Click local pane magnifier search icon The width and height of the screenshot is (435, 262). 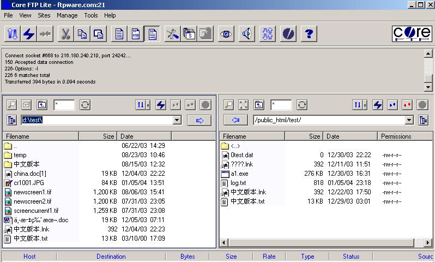coord(11,105)
